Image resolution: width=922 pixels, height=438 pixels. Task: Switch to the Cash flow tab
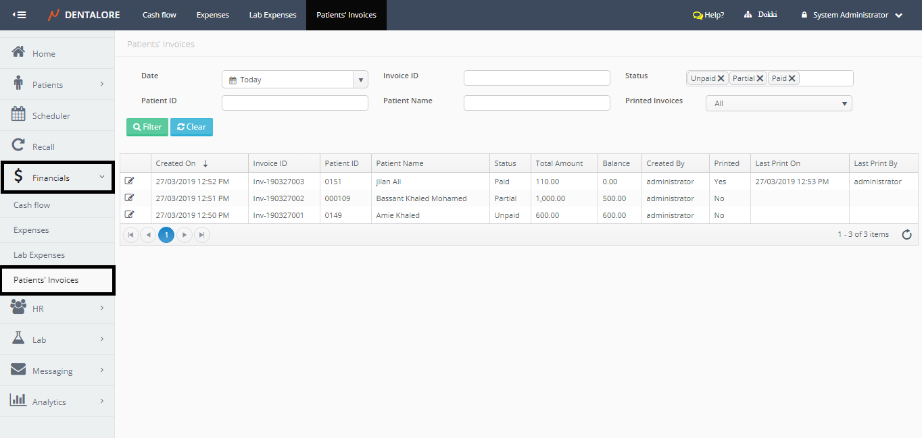click(x=160, y=15)
